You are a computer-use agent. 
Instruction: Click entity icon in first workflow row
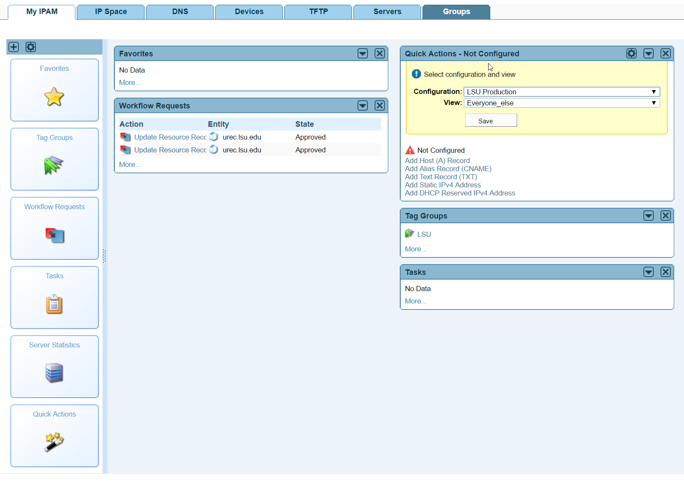coord(214,137)
